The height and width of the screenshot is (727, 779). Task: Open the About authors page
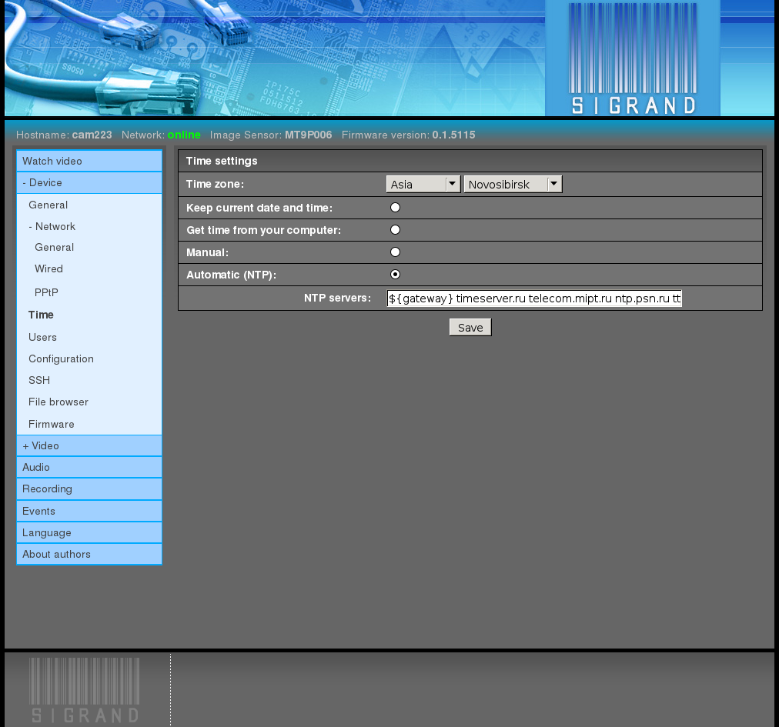pyautogui.click(x=89, y=554)
